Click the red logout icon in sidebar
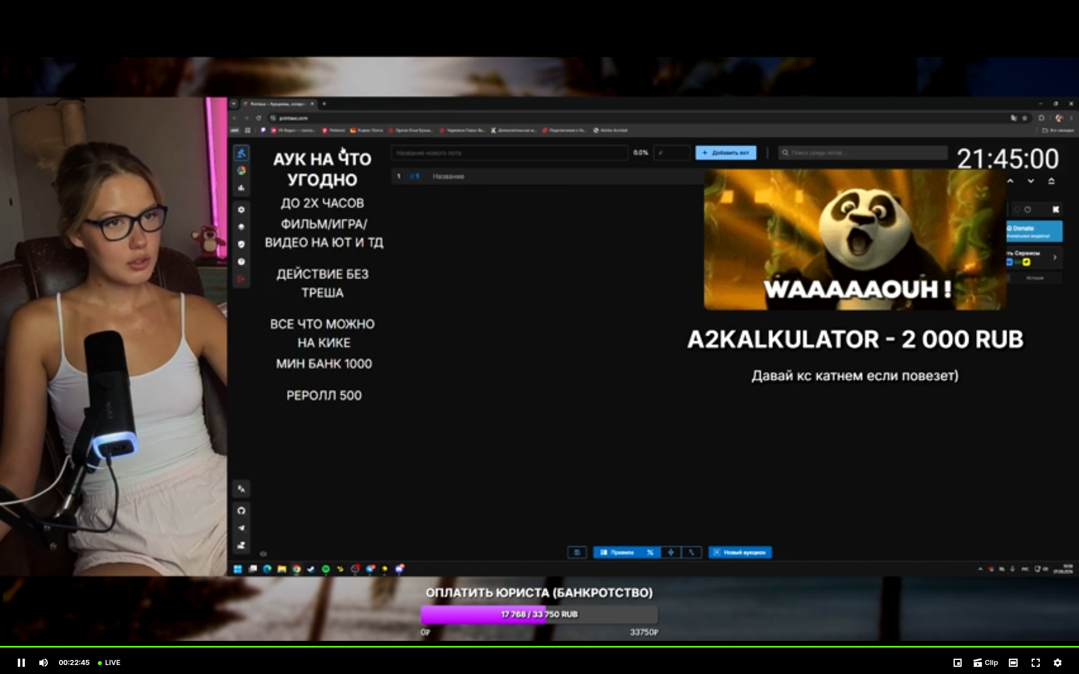The image size is (1079, 674). coord(242,279)
